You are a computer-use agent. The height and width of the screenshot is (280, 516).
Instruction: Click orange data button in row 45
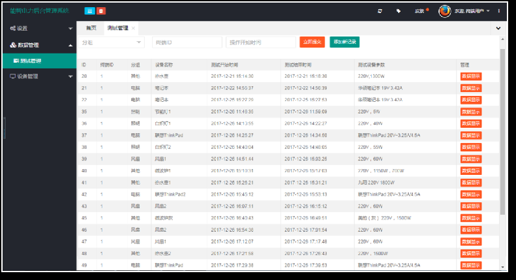tap(471, 218)
